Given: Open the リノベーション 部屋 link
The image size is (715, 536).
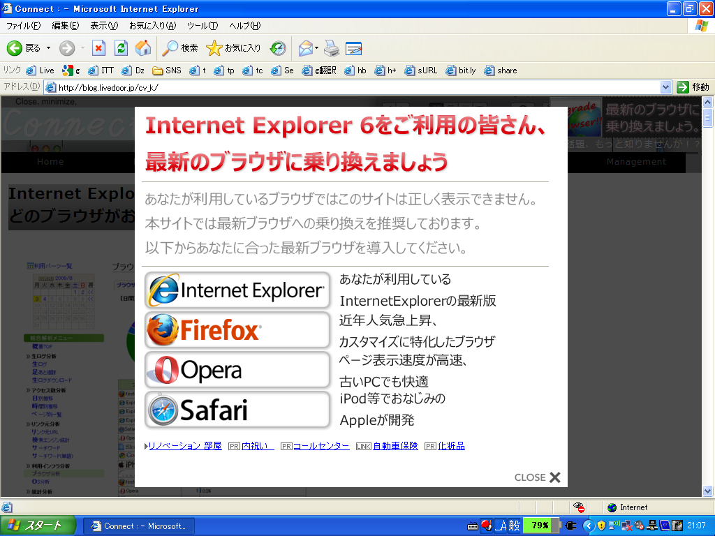Looking at the screenshot, I should (x=185, y=446).
